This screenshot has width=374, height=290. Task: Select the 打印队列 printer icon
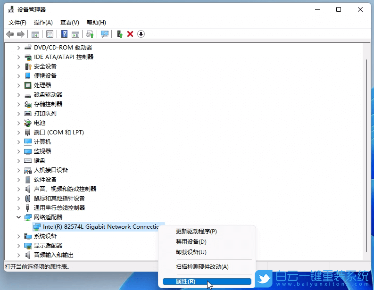[28, 114]
